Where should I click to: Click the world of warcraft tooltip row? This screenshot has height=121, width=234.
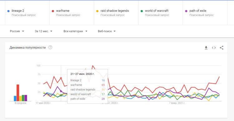(x=88, y=94)
